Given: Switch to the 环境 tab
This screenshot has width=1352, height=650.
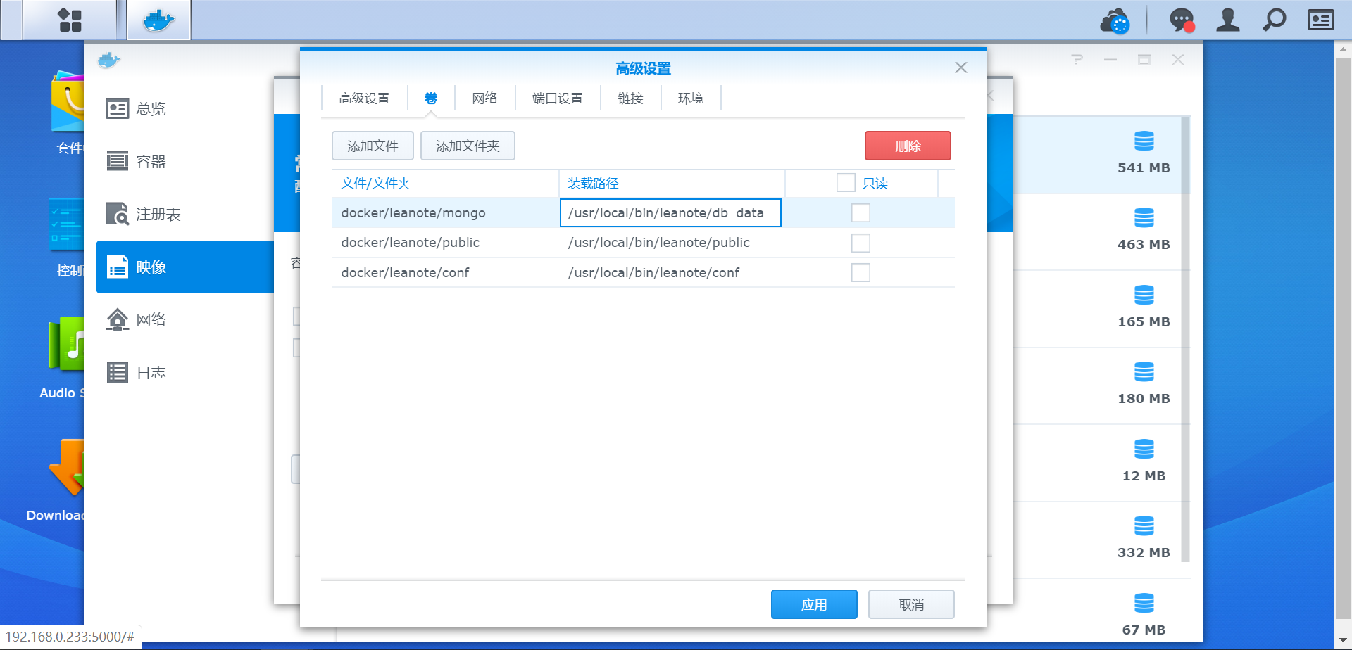Looking at the screenshot, I should tap(689, 98).
